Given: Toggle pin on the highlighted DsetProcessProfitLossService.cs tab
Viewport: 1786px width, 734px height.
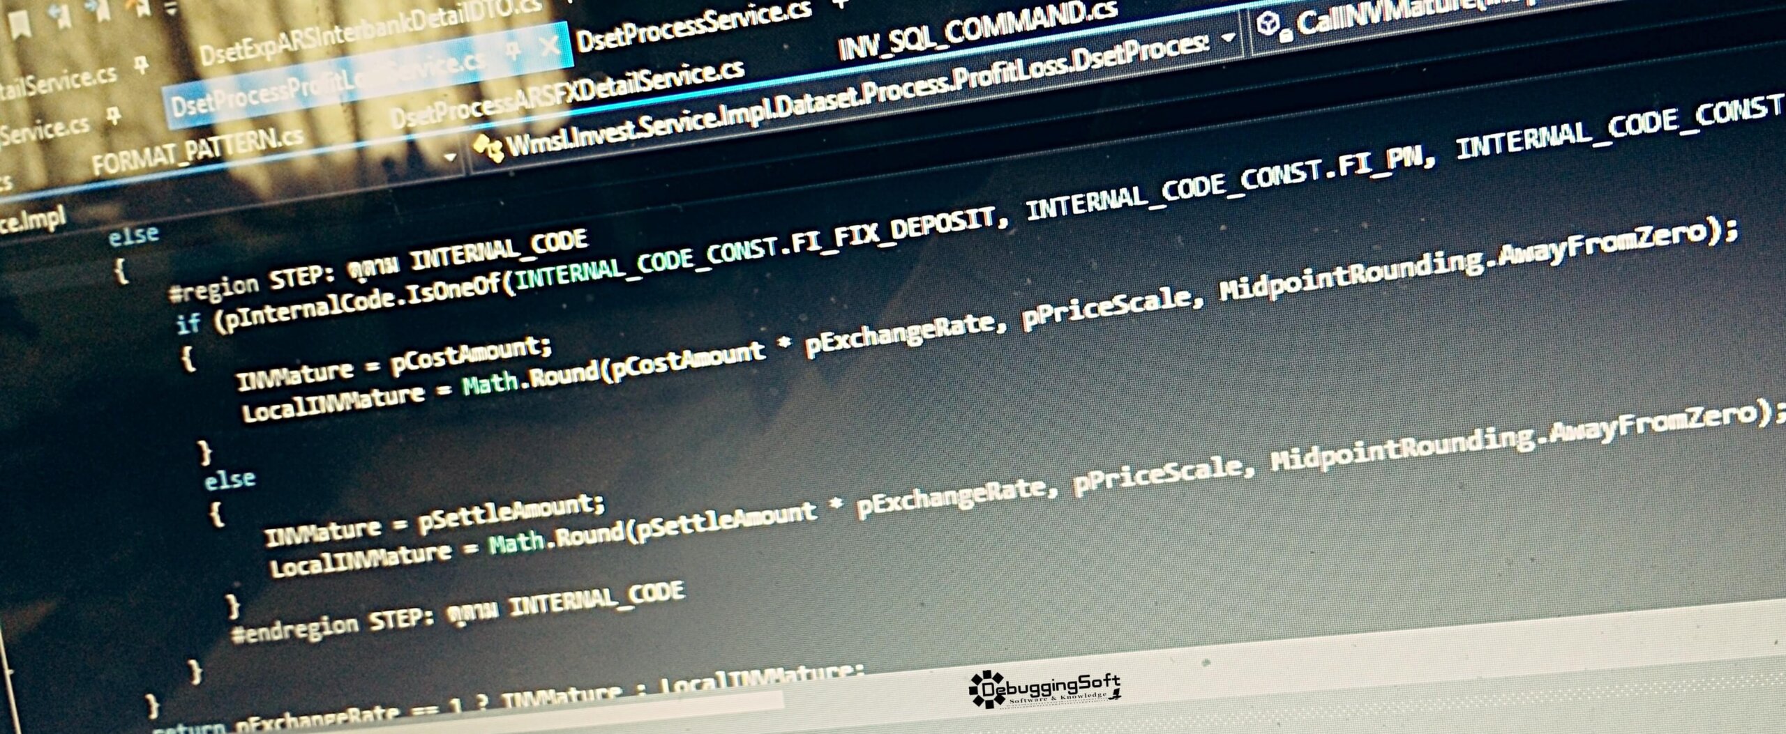Looking at the screenshot, I should coord(513,50).
